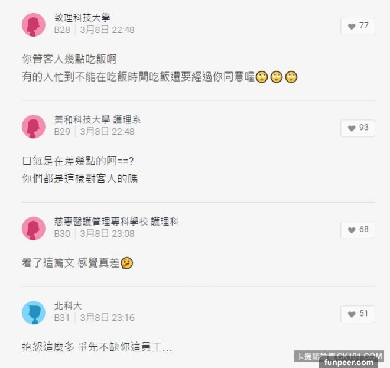This screenshot has height=368, width=390.
Task: Open blue avatar of 北科大 commenter
Action: click(x=34, y=312)
